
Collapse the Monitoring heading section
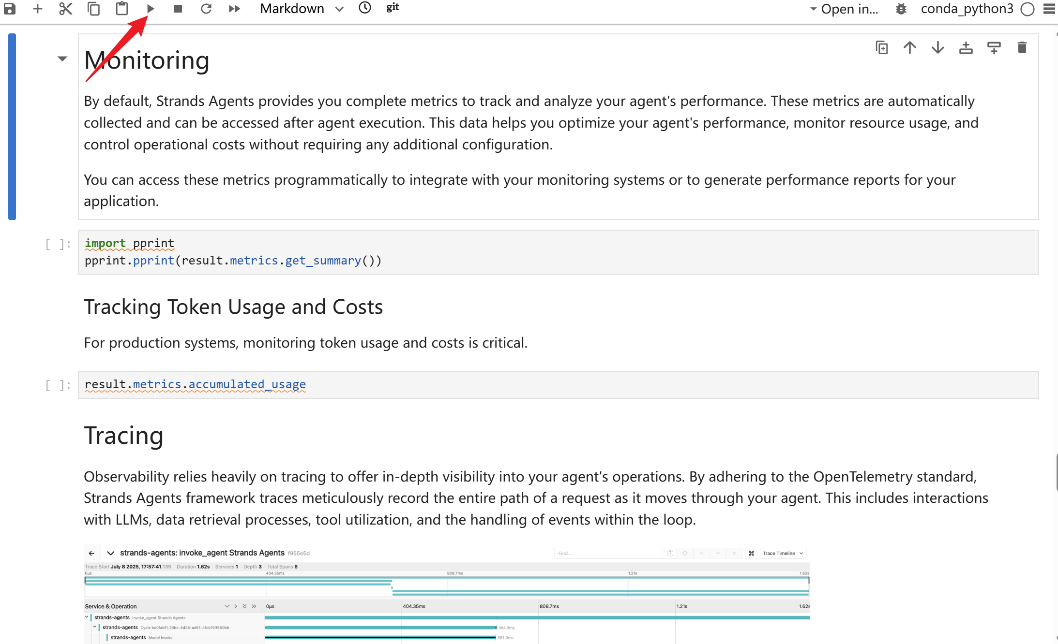coord(62,59)
